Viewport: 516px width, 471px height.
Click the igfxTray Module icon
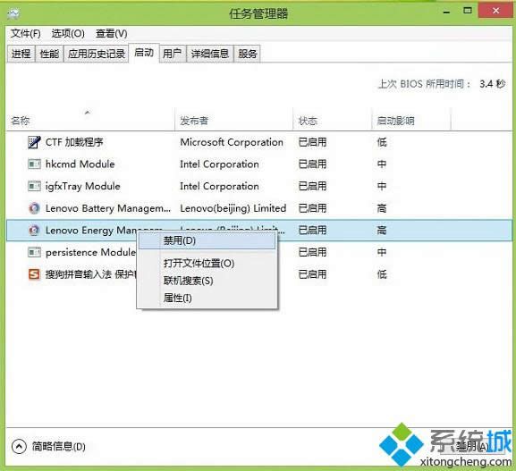pyautogui.click(x=34, y=186)
